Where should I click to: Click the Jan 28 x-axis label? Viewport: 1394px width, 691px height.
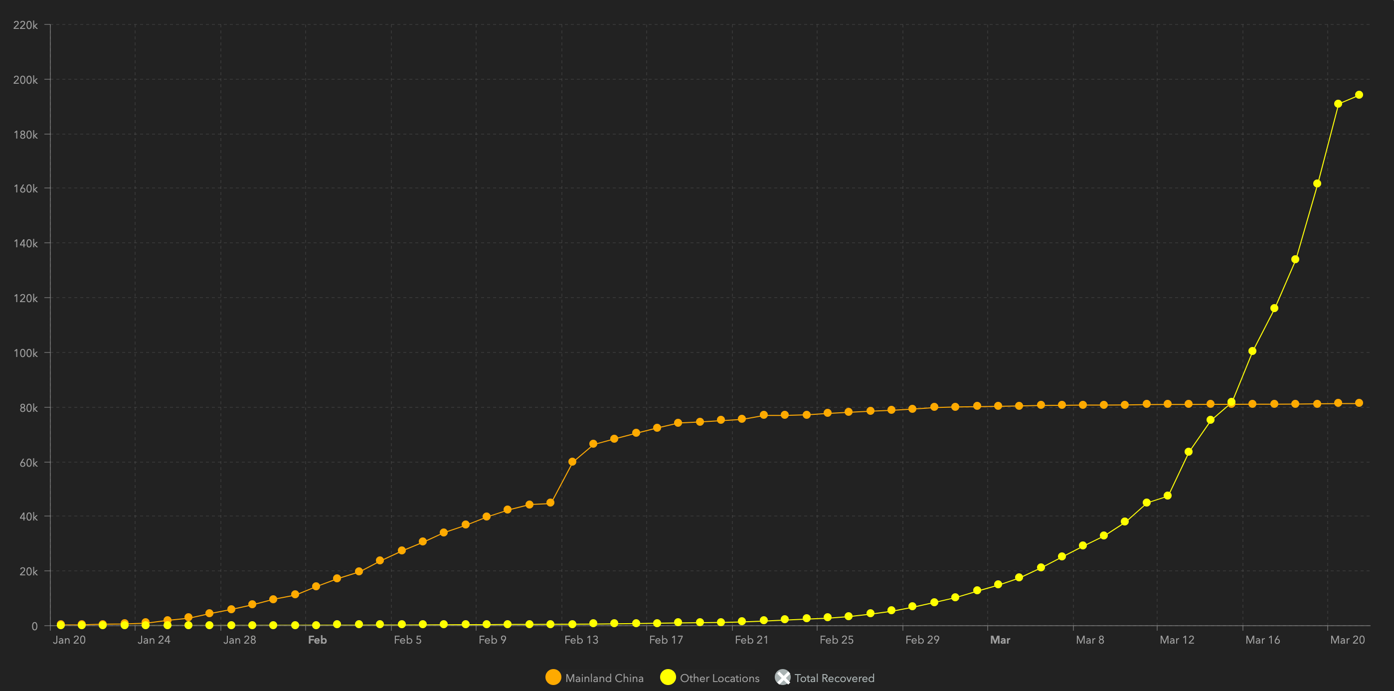point(240,640)
